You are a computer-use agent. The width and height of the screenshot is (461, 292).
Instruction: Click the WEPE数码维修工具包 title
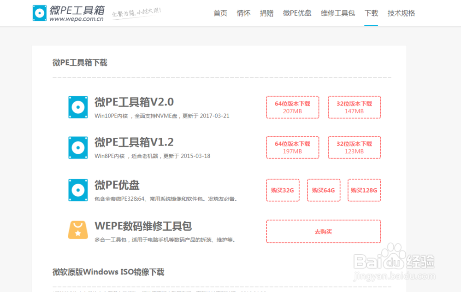pyautogui.click(x=143, y=226)
